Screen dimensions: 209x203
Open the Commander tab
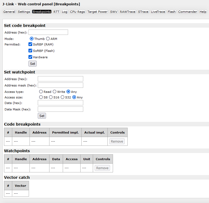pyautogui.click(x=187, y=12)
